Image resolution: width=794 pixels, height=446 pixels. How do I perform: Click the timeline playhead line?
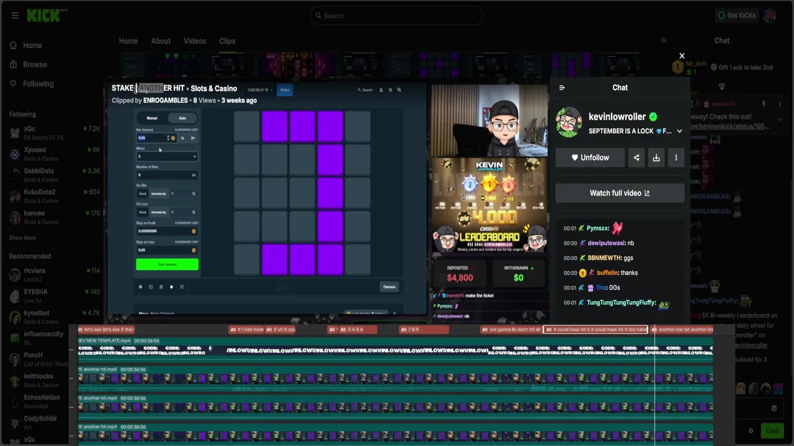coord(654,384)
